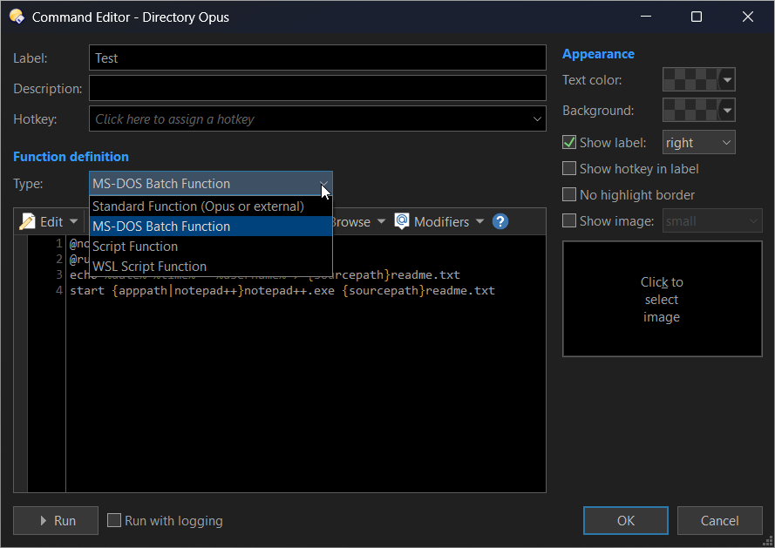Screen dimensions: 775x548
Task: Enable Show hotkey in label
Action: click(x=569, y=168)
